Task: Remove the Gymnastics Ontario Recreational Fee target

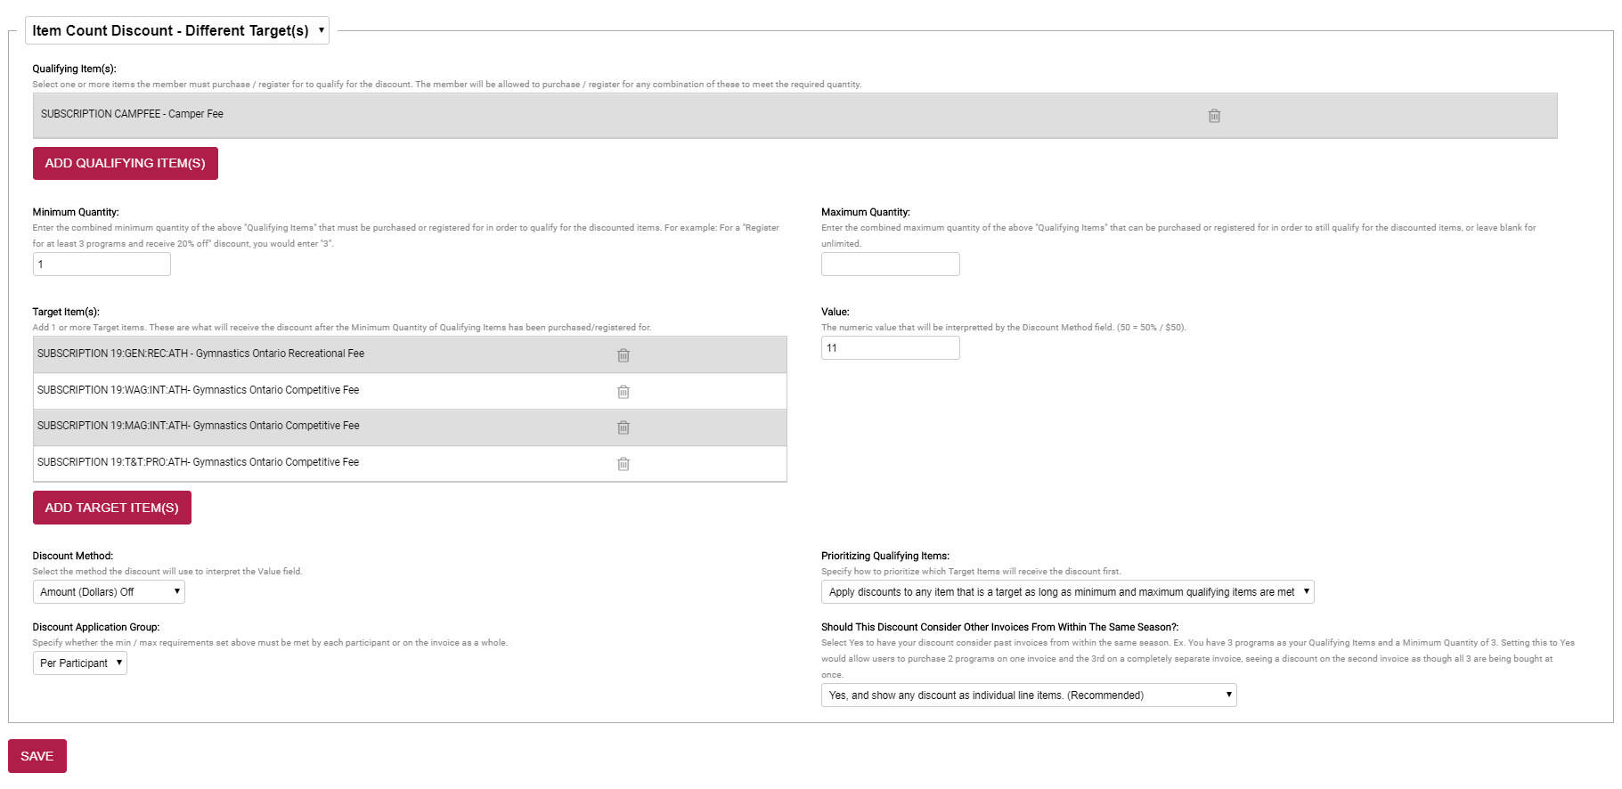Action: [x=624, y=355]
